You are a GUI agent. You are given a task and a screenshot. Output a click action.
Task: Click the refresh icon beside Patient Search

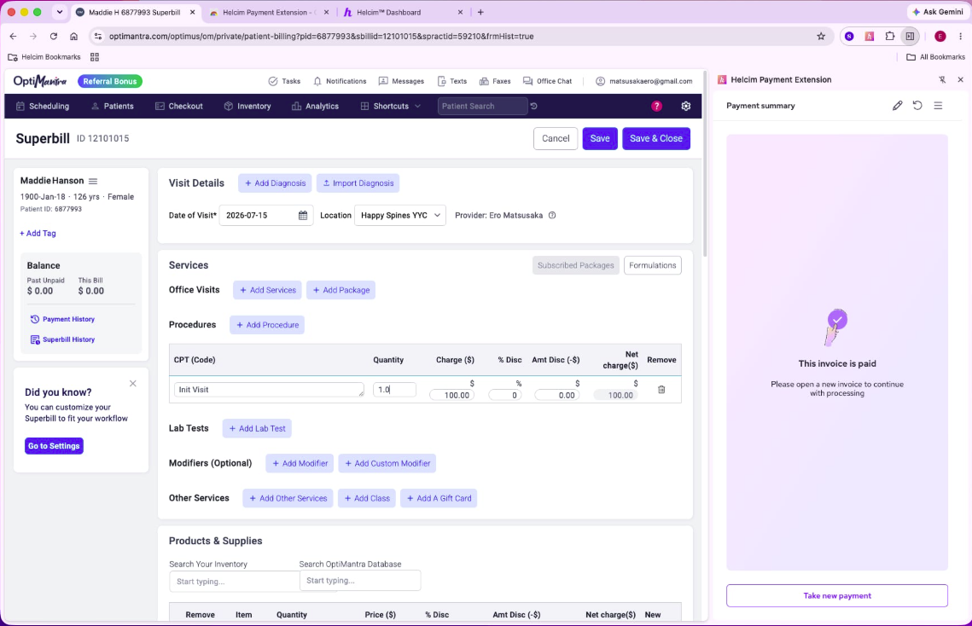pos(533,106)
